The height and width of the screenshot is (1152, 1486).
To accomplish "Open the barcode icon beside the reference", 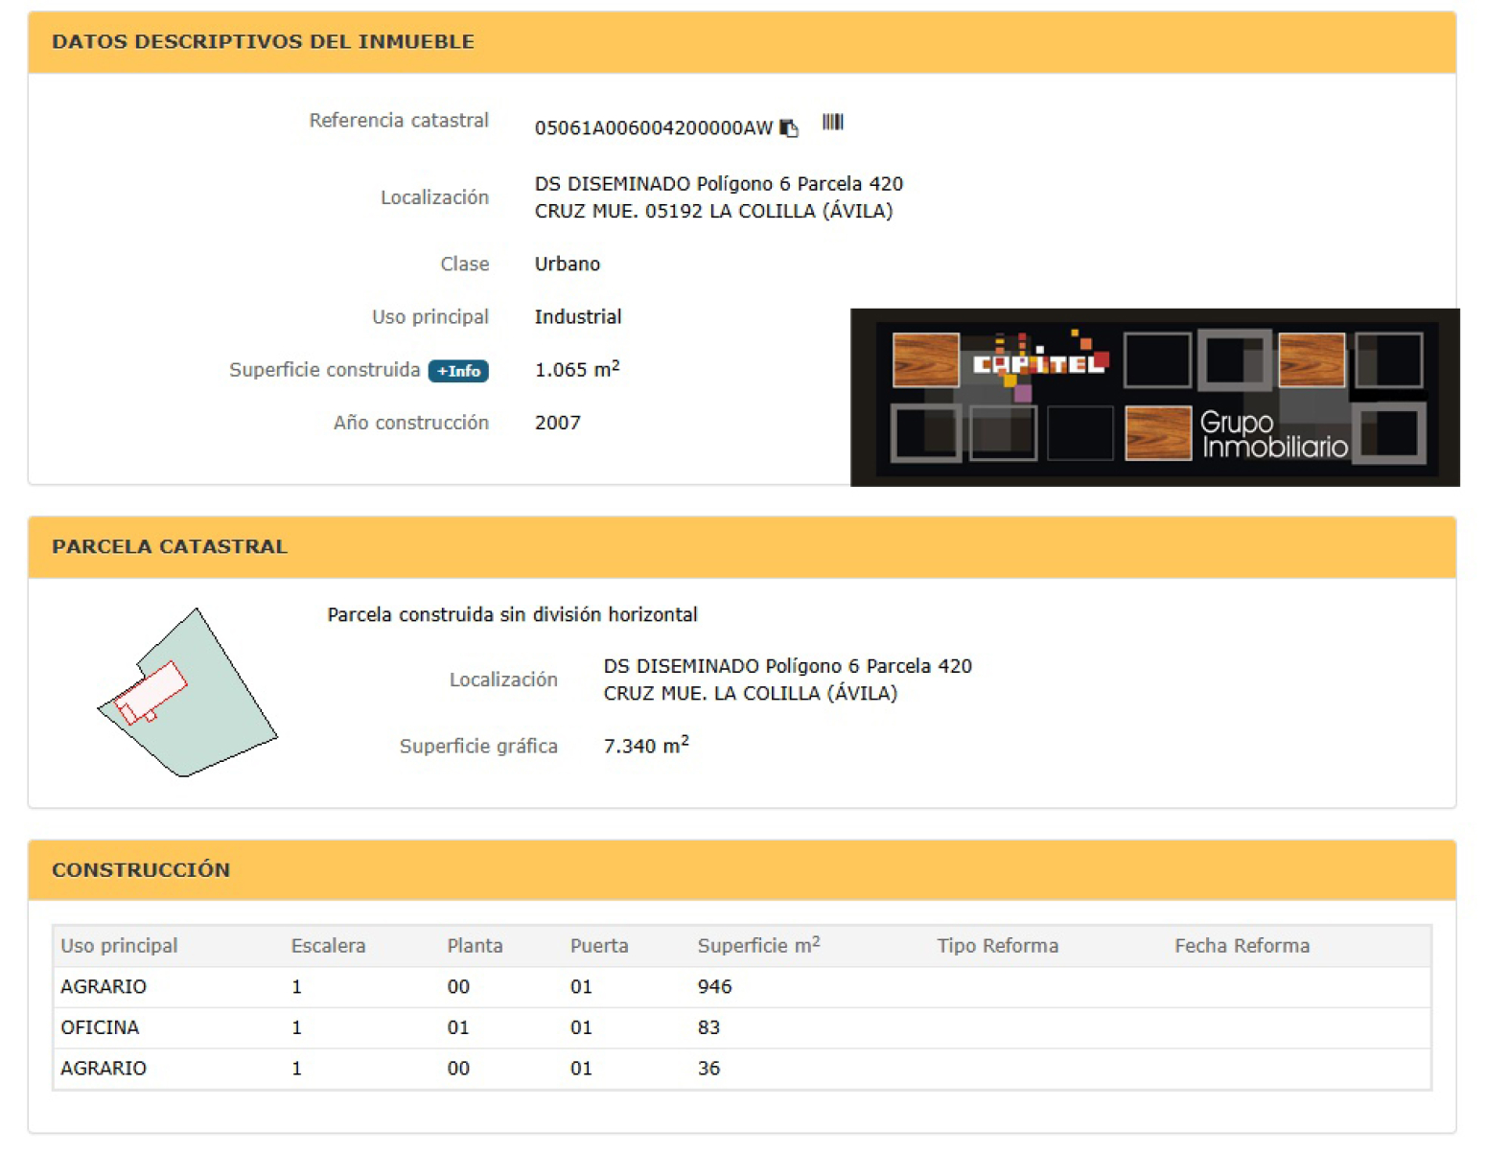I will tap(832, 122).
